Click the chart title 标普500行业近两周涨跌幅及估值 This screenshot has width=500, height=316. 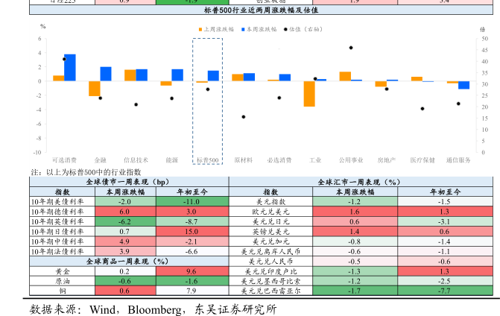pyautogui.click(x=261, y=10)
